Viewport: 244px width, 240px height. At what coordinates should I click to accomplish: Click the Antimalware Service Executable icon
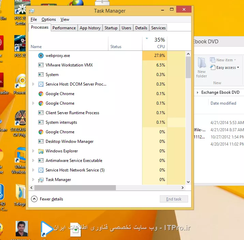point(41,161)
